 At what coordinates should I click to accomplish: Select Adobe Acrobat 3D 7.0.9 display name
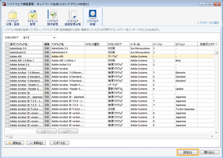pyautogui.click(x=26, y=105)
